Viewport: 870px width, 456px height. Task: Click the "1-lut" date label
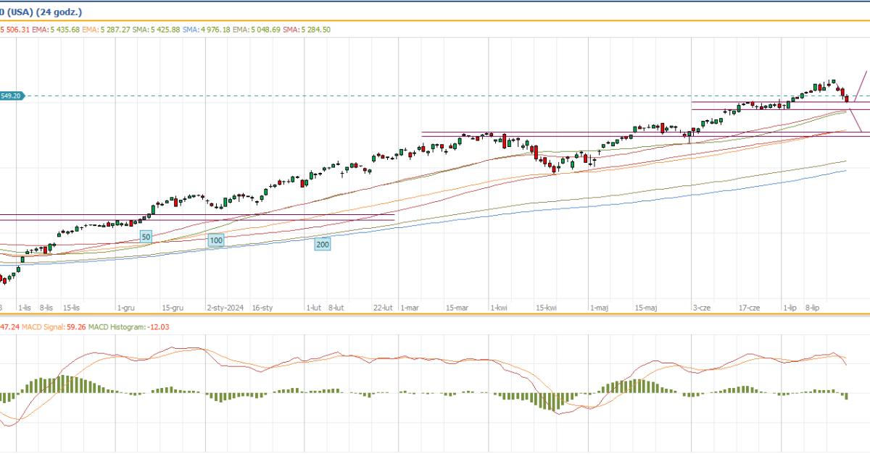pos(314,308)
